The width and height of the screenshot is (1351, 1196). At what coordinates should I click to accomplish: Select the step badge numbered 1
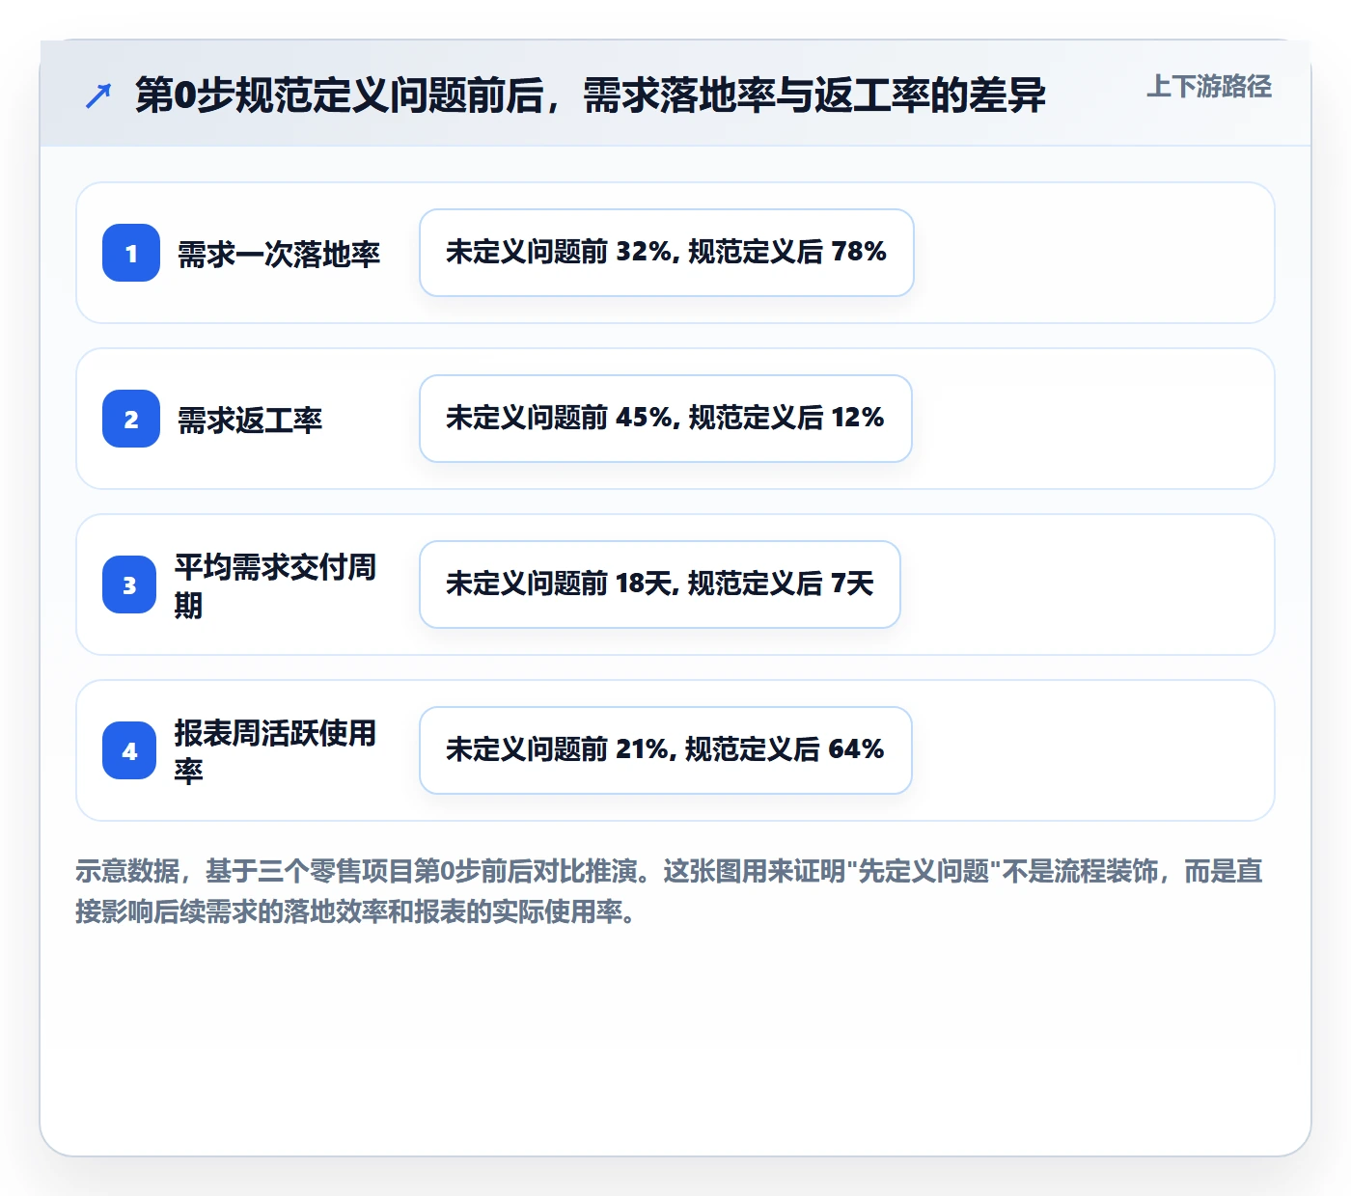(131, 253)
